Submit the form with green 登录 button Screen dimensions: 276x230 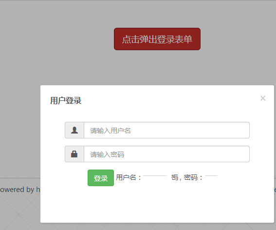point(101,178)
